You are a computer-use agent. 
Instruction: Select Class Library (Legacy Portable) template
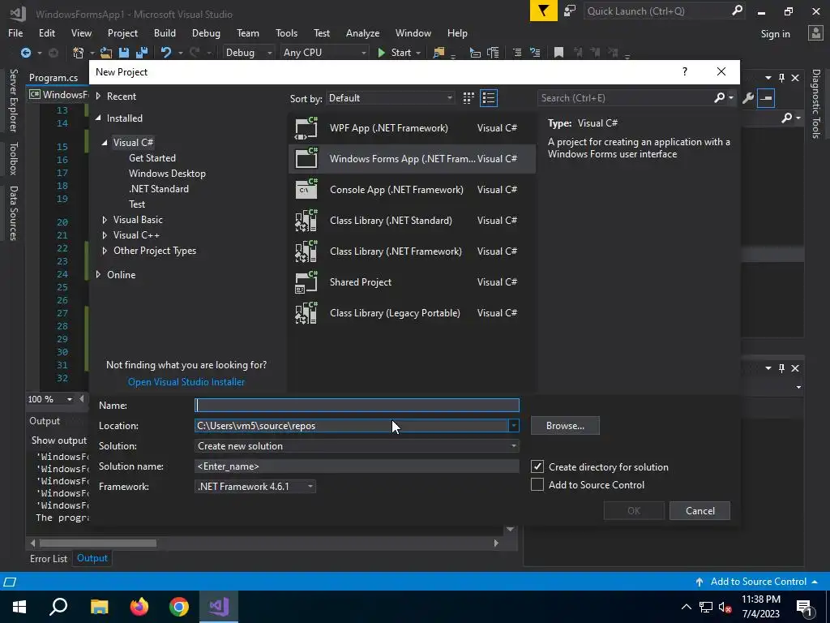click(x=412, y=312)
